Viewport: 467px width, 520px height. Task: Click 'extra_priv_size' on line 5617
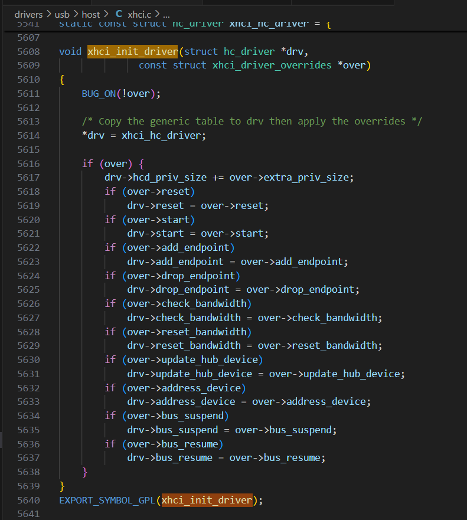pos(306,178)
